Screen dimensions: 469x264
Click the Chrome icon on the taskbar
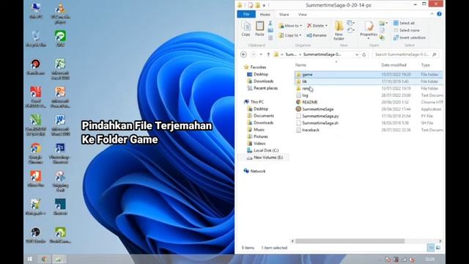pyautogui.click(x=44, y=259)
